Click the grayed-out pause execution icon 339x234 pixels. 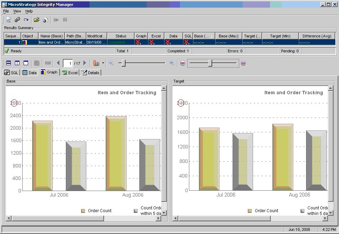click(65, 20)
